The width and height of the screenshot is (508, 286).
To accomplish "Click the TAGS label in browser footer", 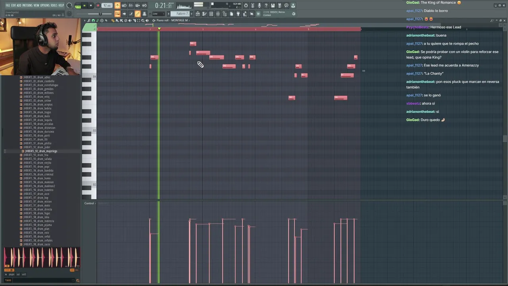I will 8,280.
